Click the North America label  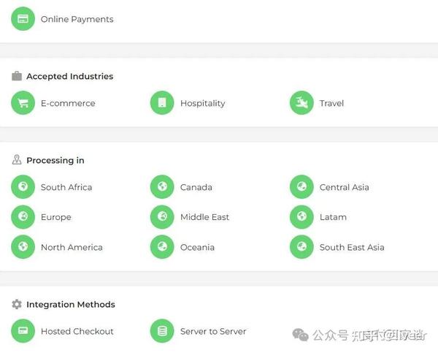coord(72,247)
